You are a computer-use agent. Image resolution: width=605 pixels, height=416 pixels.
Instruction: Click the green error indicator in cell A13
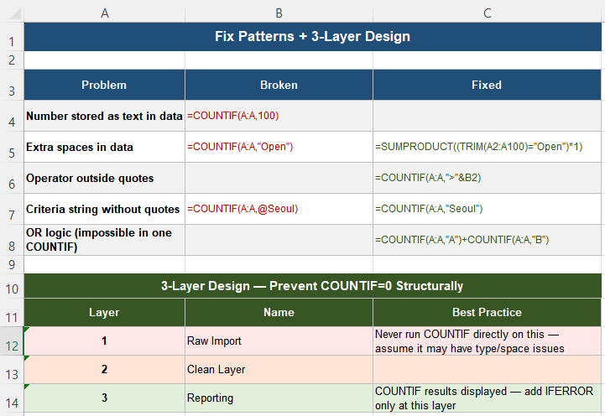coord(26,358)
